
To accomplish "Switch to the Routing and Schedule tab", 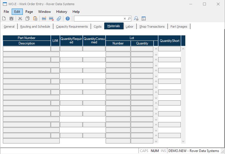I will point(35,27).
